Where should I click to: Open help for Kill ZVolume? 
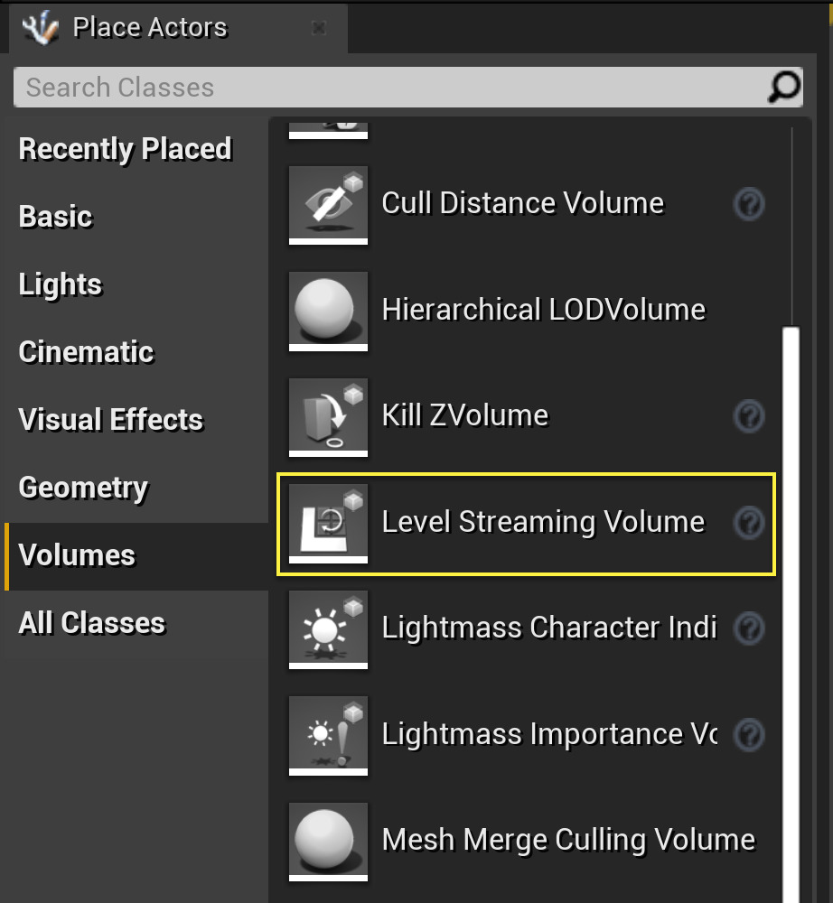[x=749, y=416]
